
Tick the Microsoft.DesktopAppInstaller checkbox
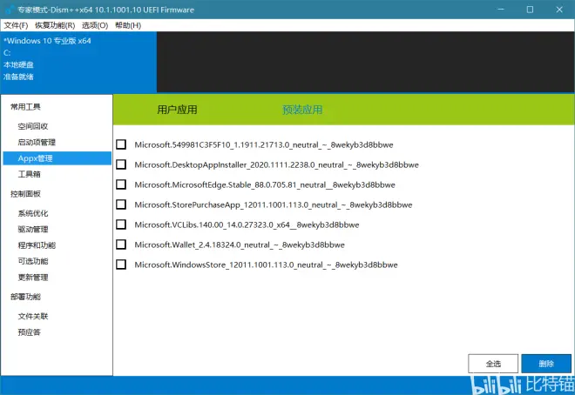point(121,164)
